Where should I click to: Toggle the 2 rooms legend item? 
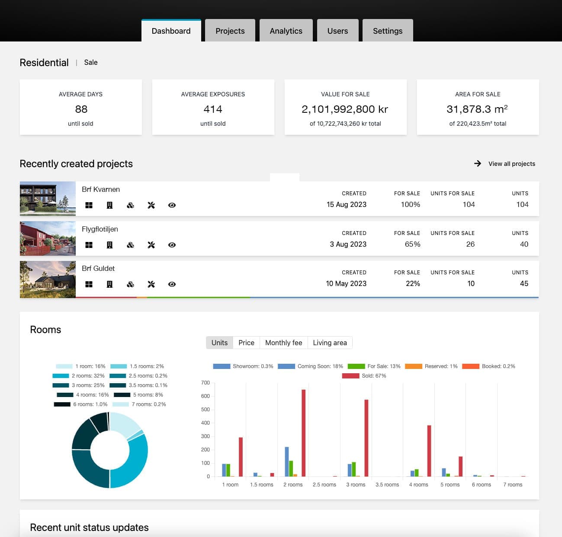[x=78, y=376]
